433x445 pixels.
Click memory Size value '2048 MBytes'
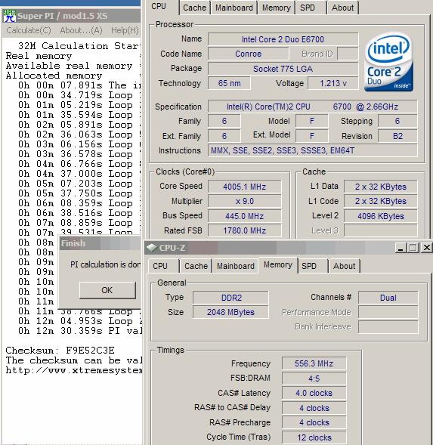coord(230,312)
